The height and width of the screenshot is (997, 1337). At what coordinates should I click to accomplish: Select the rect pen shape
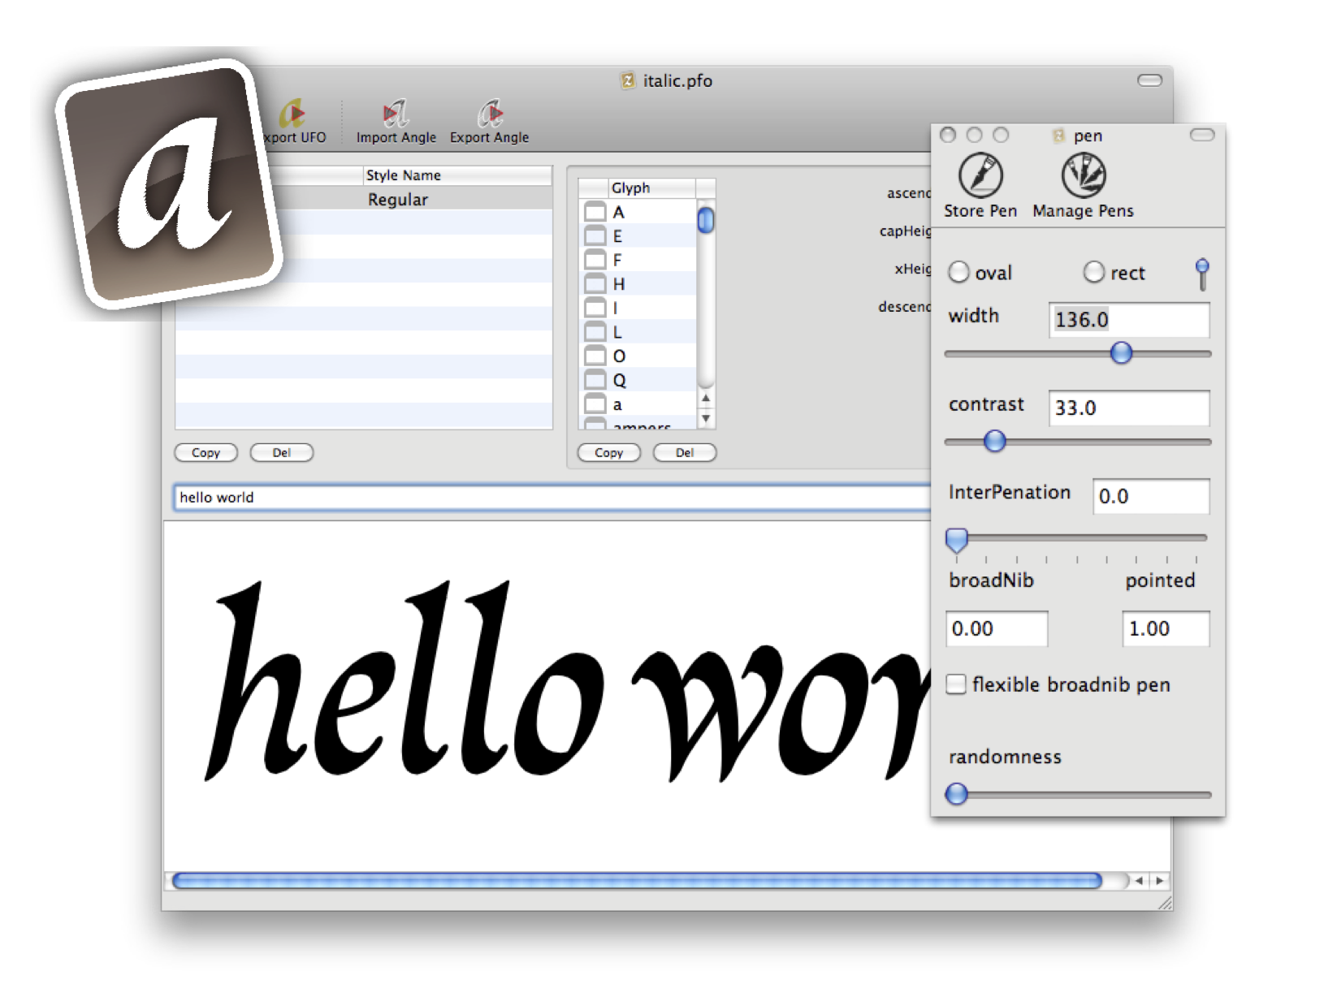tap(1094, 272)
